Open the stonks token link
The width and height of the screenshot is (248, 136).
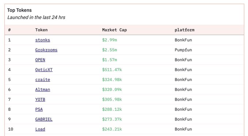point(43,40)
